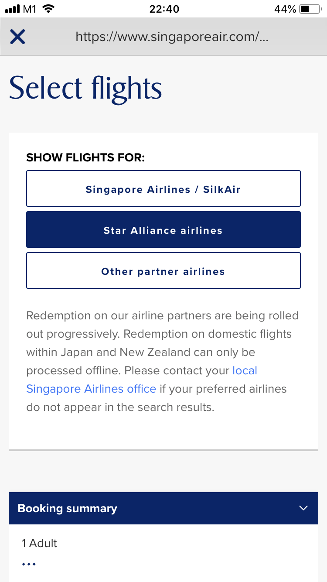Select Singapore Airlines / SilkAir flights option
The width and height of the screenshot is (327, 582).
163,189
